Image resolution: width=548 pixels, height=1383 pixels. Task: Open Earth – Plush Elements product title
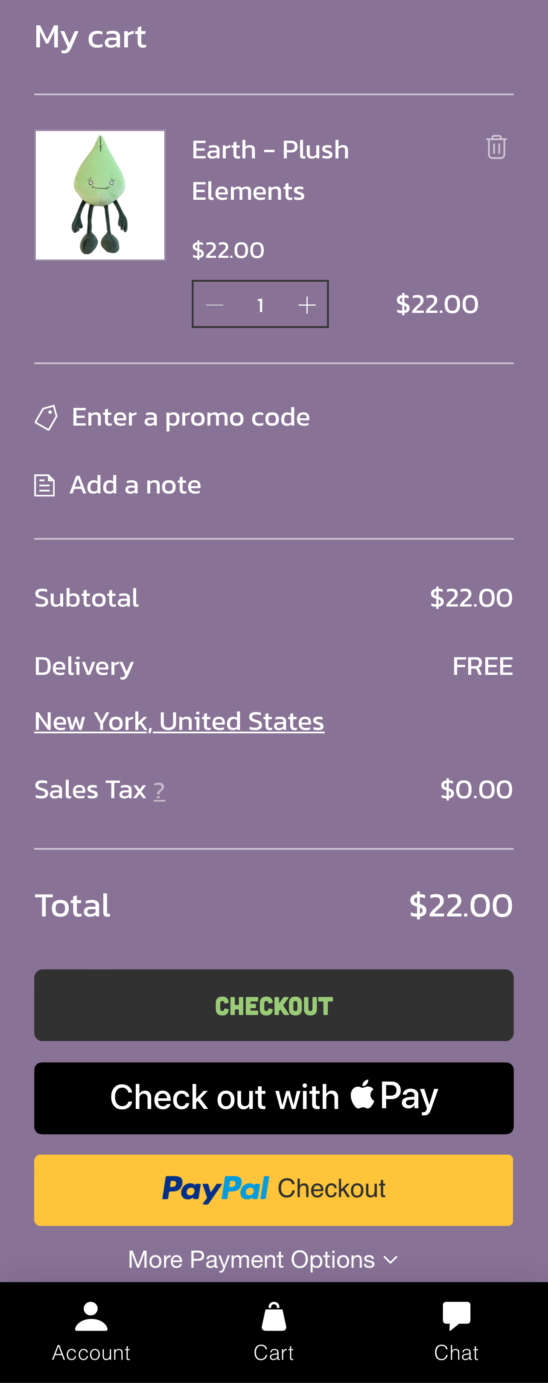tap(270, 170)
